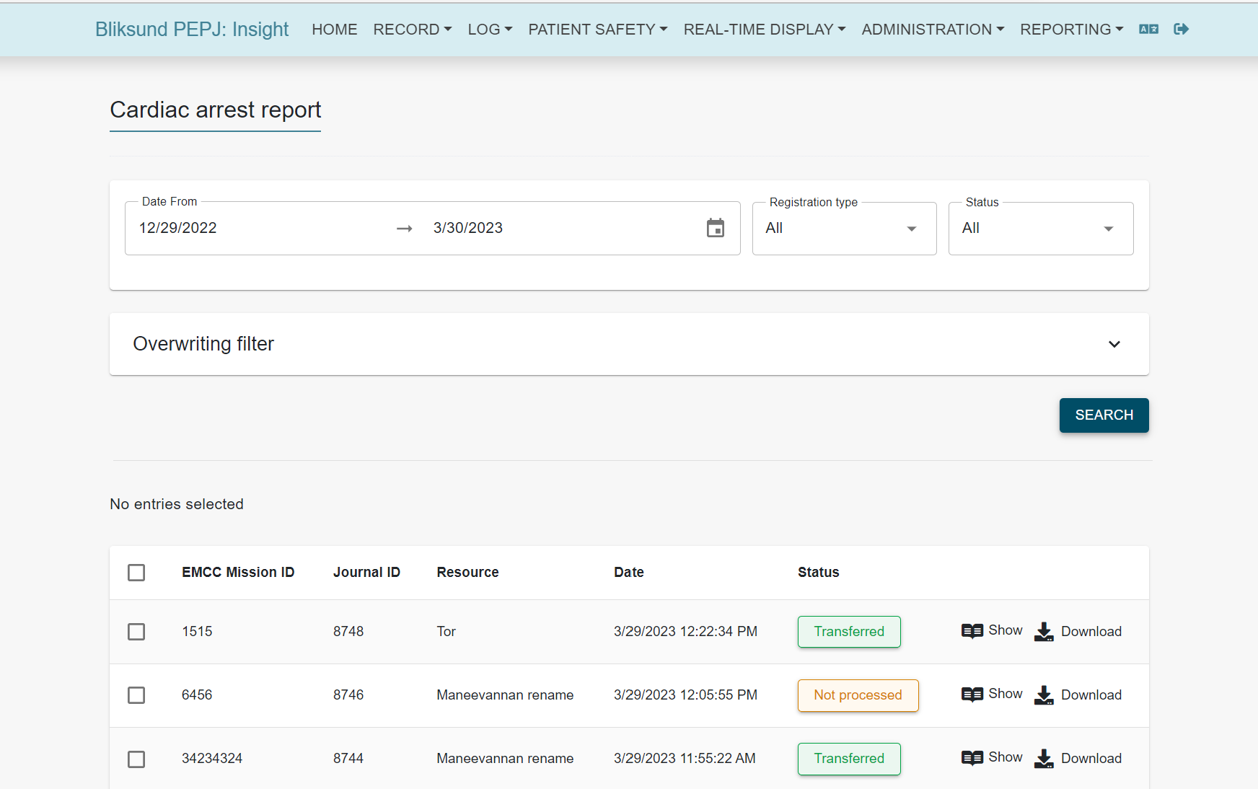The width and height of the screenshot is (1258, 789).
Task: Expand the Overwriting filter panel
Action: pyautogui.click(x=629, y=344)
